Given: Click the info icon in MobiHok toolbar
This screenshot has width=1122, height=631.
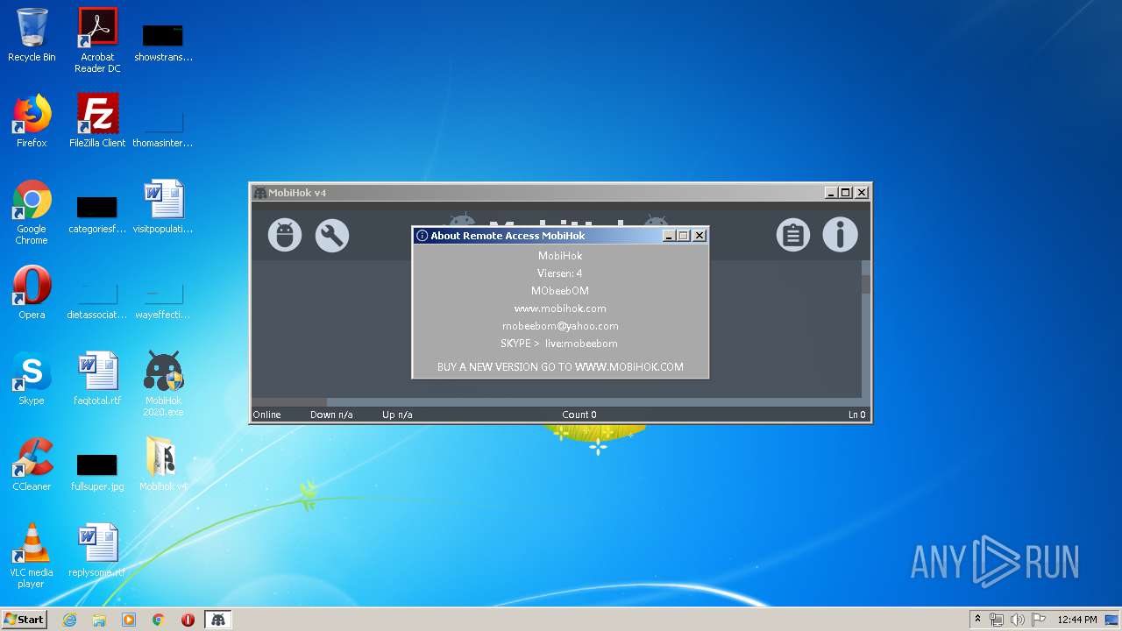Looking at the screenshot, I should coord(840,235).
